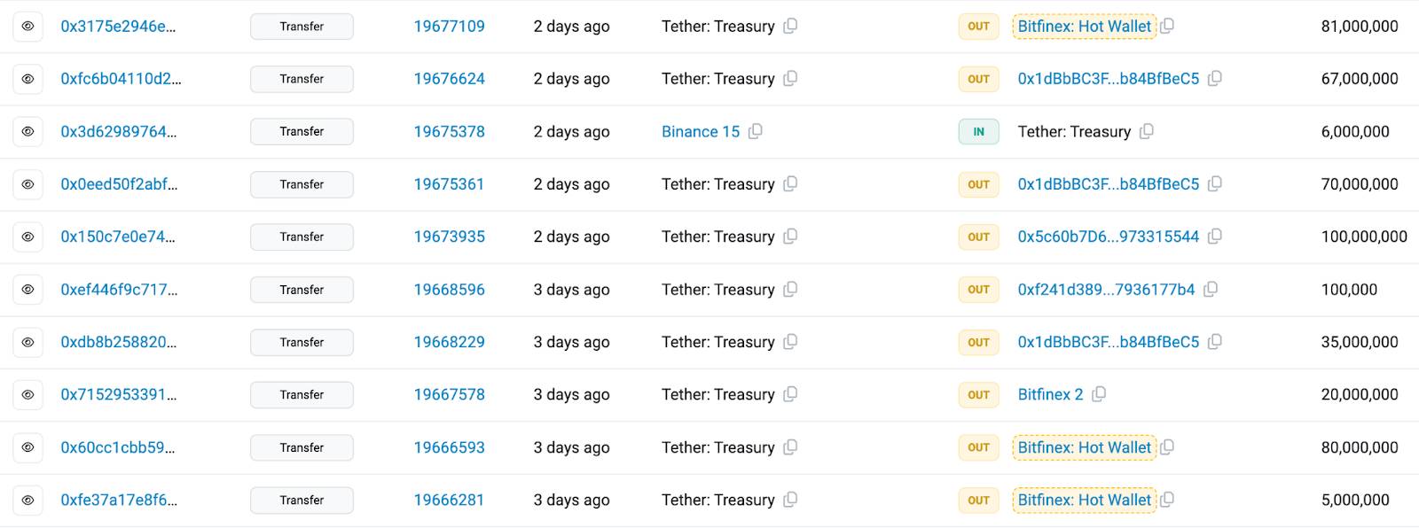Open block 19666593 link
Screen dimensions: 1419x528
[450, 447]
